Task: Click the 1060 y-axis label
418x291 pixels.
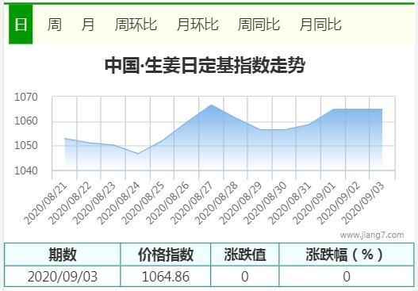Action: coord(26,121)
